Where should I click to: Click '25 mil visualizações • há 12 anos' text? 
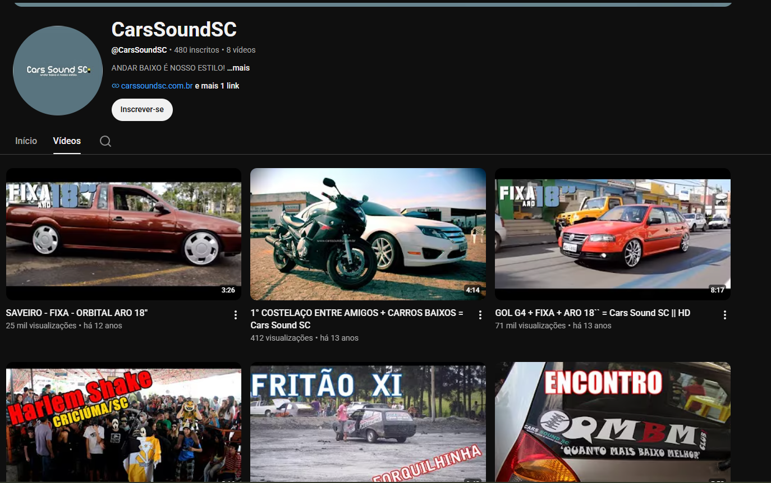click(x=64, y=326)
